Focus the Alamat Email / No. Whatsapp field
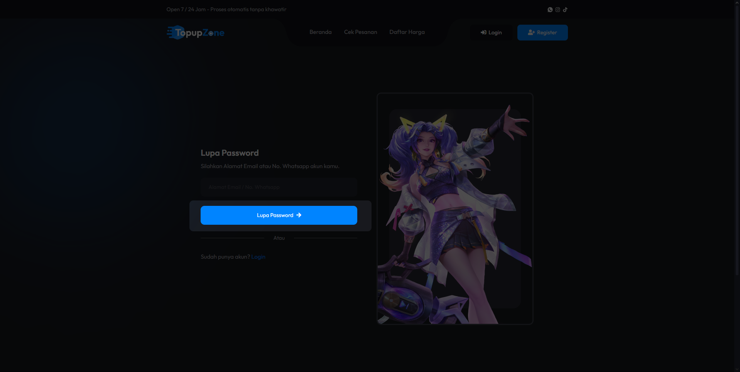740x372 pixels. click(x=279, y=187)
